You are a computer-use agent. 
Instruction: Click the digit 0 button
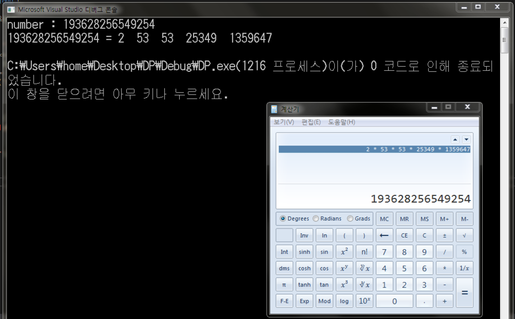[x=395, y=301]
